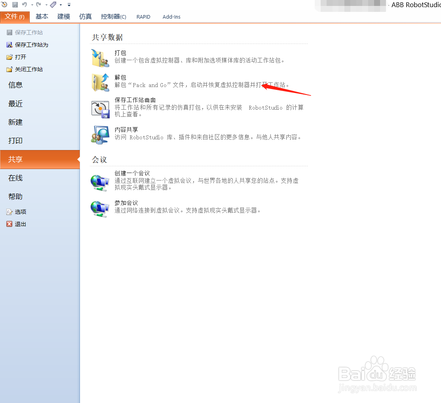Viewport: 441px width, 403px height.
Task: Click the Redo arrow in quick access toolbar
Action: tap(39, 4)
